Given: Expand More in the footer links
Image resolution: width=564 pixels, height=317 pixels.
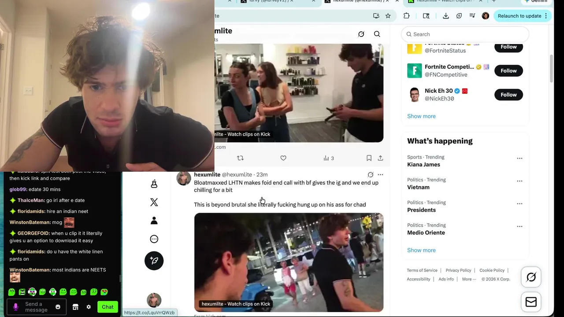Looking at the screenshot, I should click(469, 279).
